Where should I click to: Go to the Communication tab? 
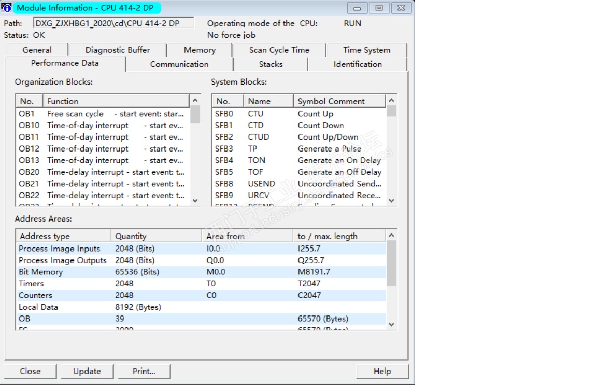pos(179,64)
